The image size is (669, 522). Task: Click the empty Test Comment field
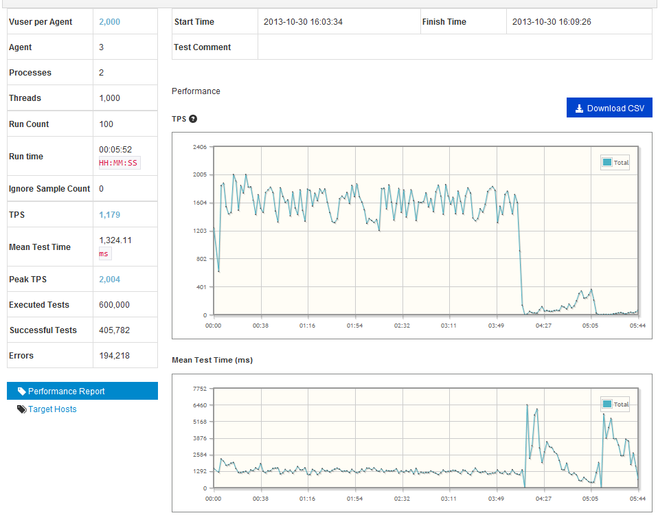tap(454, 47)
